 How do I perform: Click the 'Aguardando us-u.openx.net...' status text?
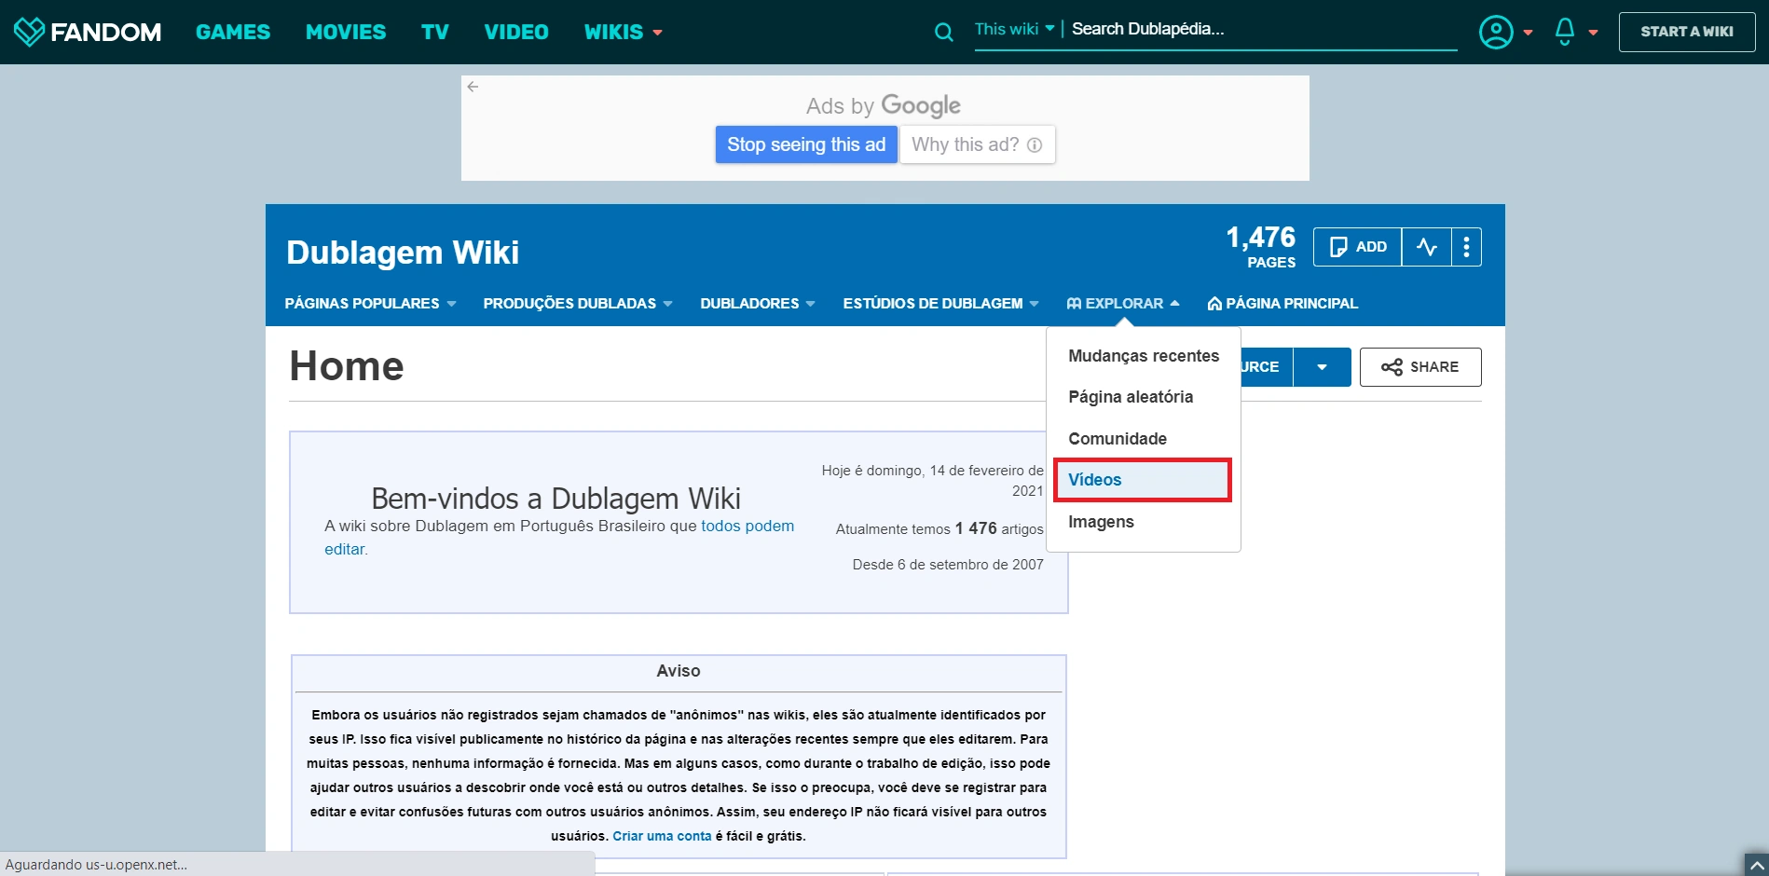(96, 865)
